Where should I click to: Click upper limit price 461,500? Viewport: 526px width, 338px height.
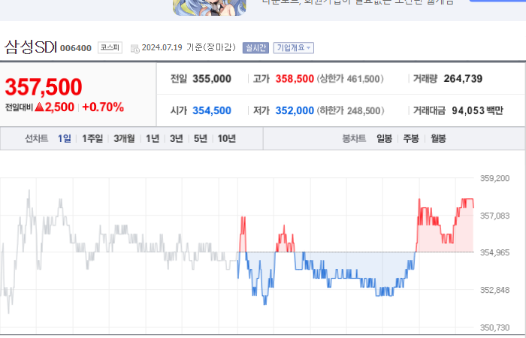[363, 79]
